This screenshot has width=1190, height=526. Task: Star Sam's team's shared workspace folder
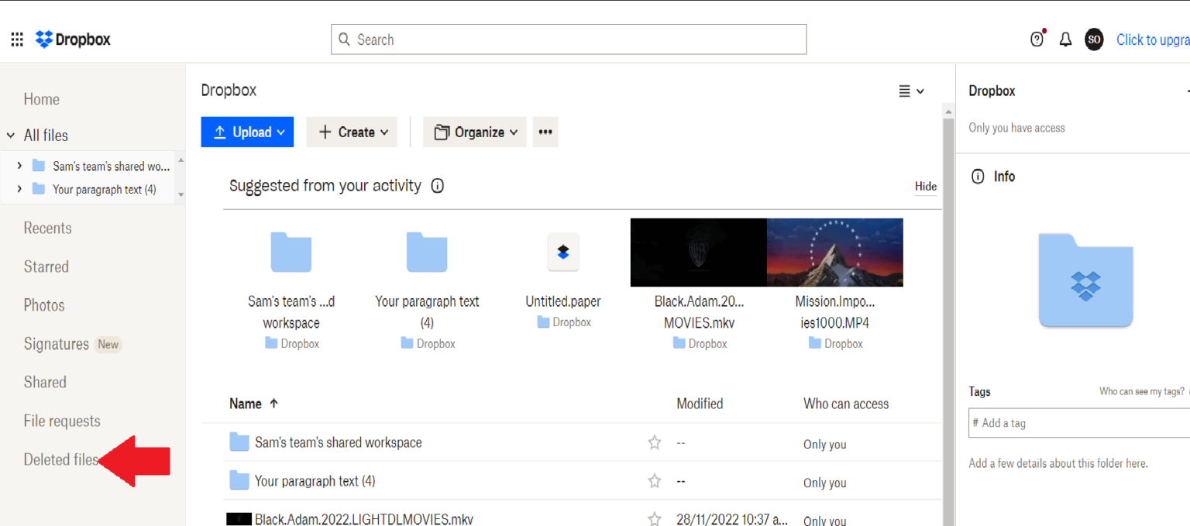[655, 442]
